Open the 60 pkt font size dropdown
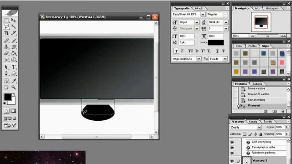The width and height of the screenshot is (292, 164). [197, 22]
